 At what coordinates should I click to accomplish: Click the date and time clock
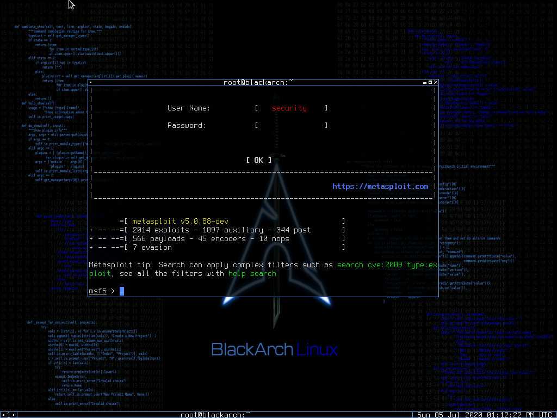tap(485, 415)
